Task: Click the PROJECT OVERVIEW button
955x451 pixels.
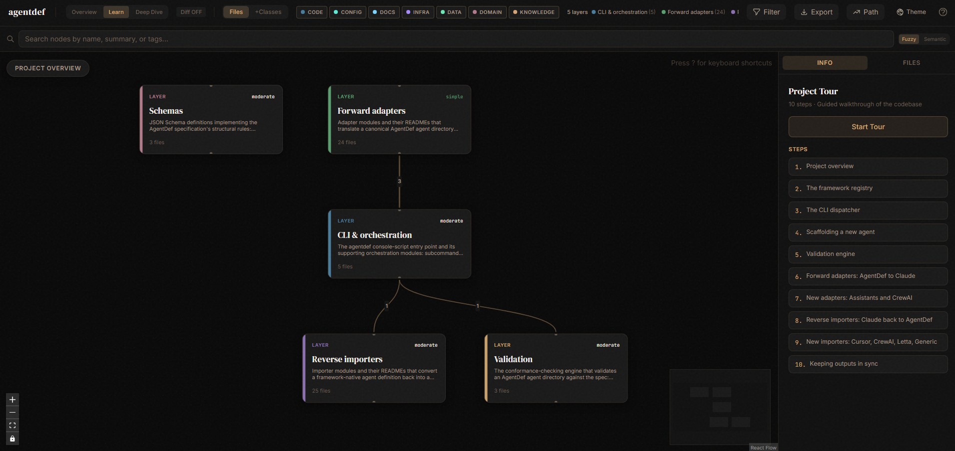Action: (x=48, y=68)
